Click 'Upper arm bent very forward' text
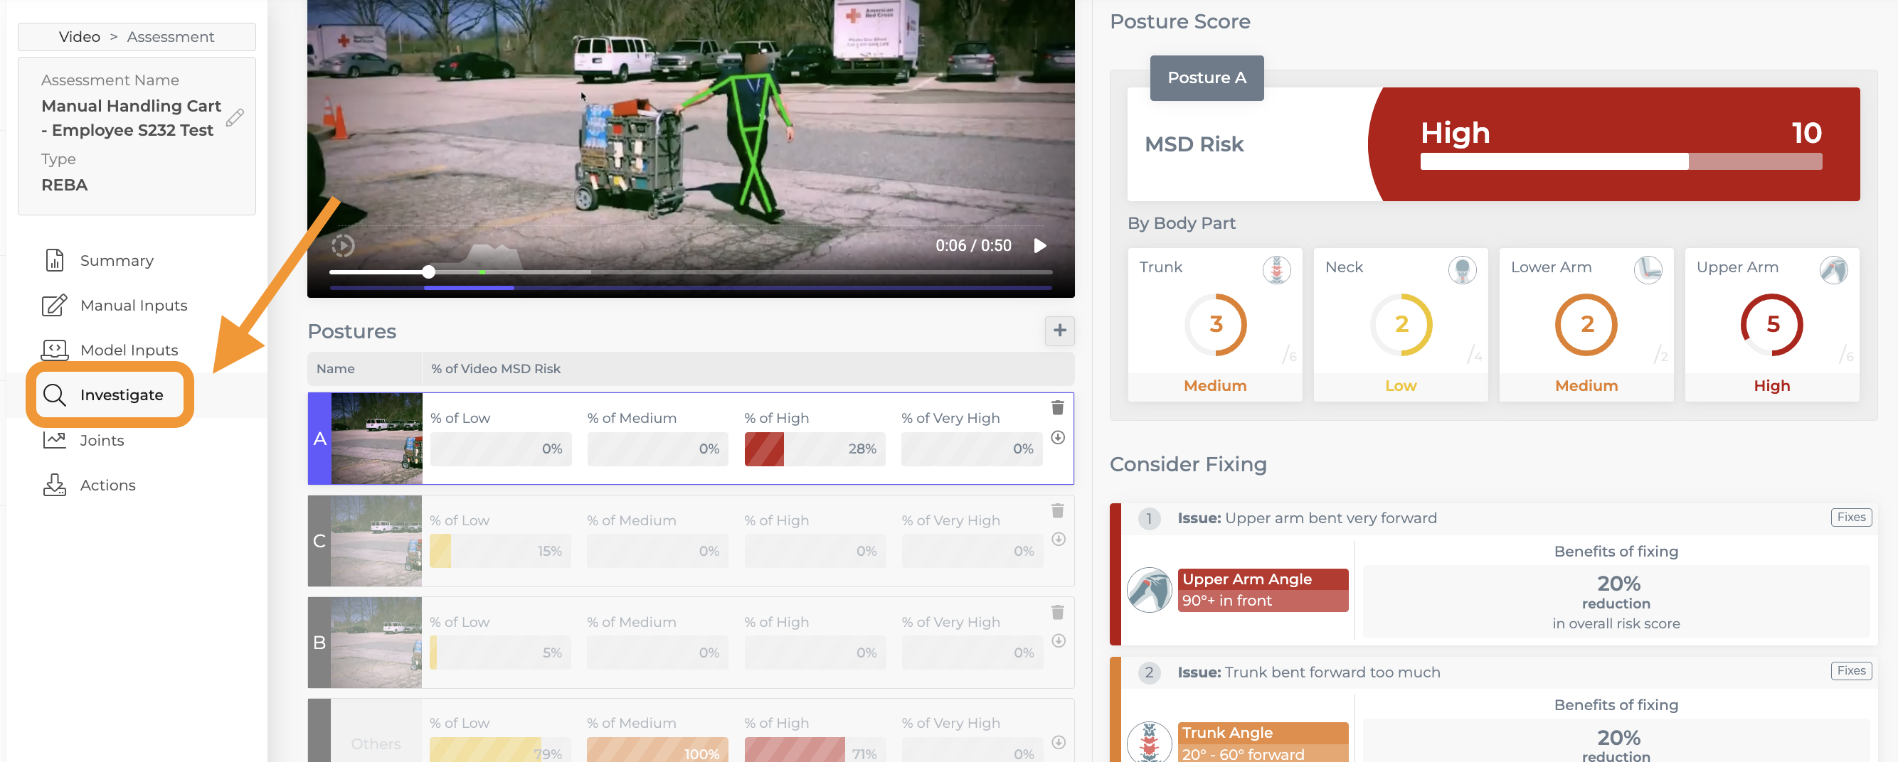1898x762 pixels. click(1330, 518)
